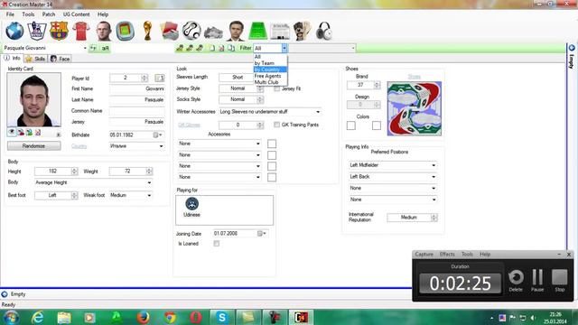The height and width of the screenshot is (325, 578).
Task: Open Skype from the Windows taskbar
Action: (x=222, y=317)
